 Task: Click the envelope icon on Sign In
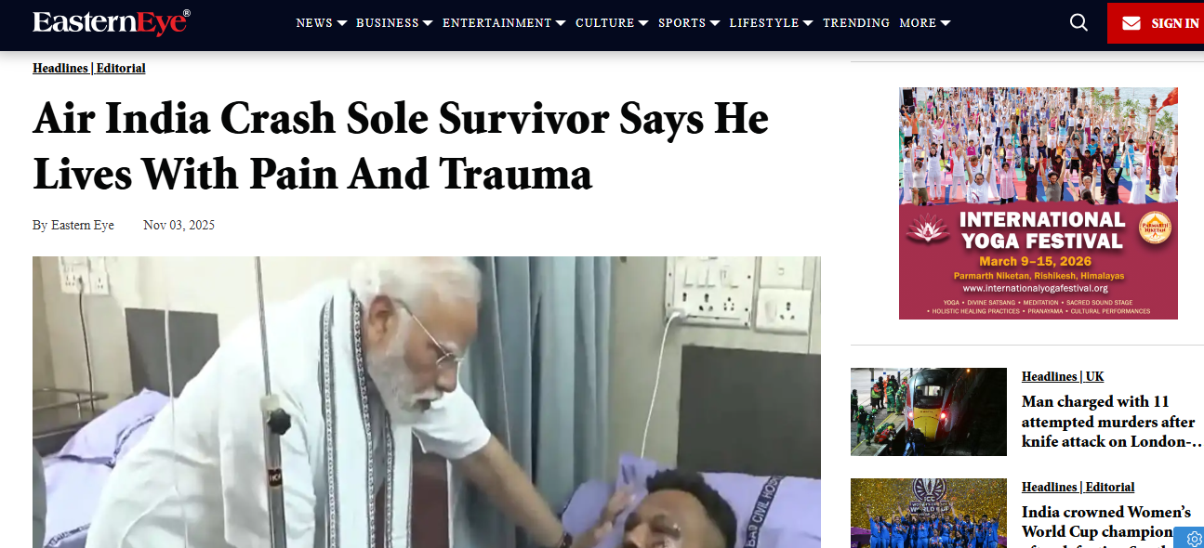coord(1131,23)
